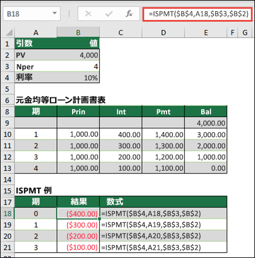Image resolution: width=255 pixels, height=258 pixels.
Task: Select column F header
Action: pyautogui.click(x=232, y=32)
